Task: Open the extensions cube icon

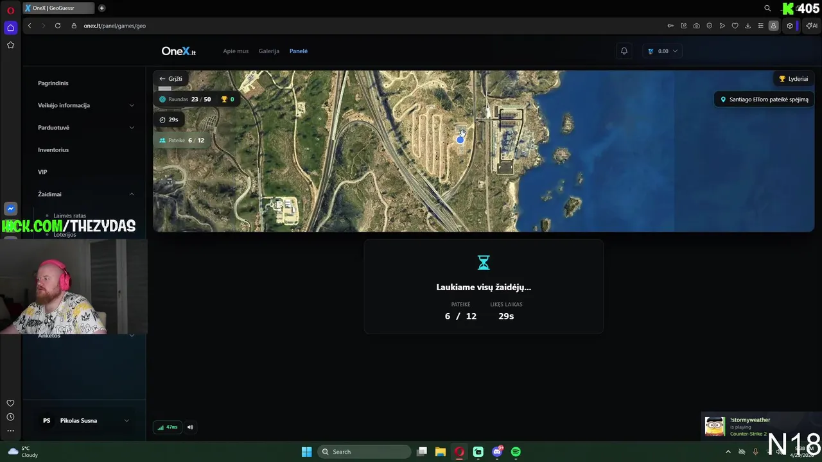Action: [789, 26]
